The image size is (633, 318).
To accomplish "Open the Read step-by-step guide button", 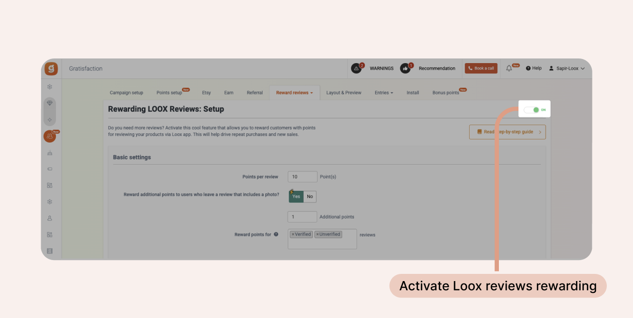I will (x=507, y=132).
